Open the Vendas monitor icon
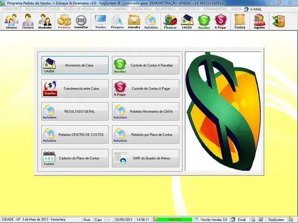 (100, 21)
